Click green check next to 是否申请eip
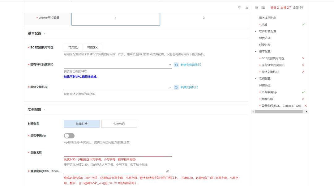The image size is (334, 186). (303, 92)
